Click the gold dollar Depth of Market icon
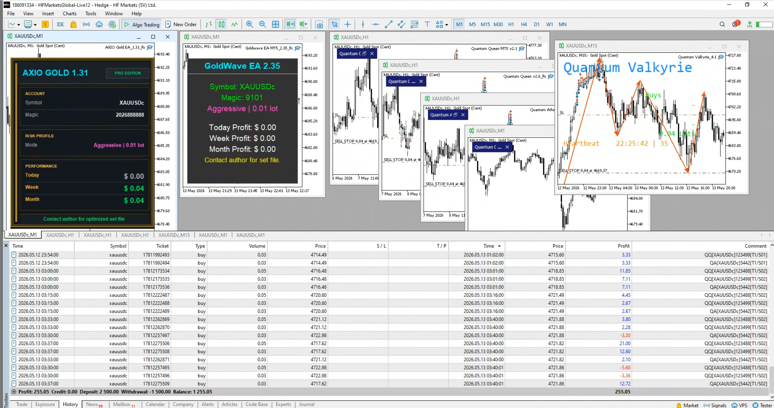774x408 pixels. (45, 24)
